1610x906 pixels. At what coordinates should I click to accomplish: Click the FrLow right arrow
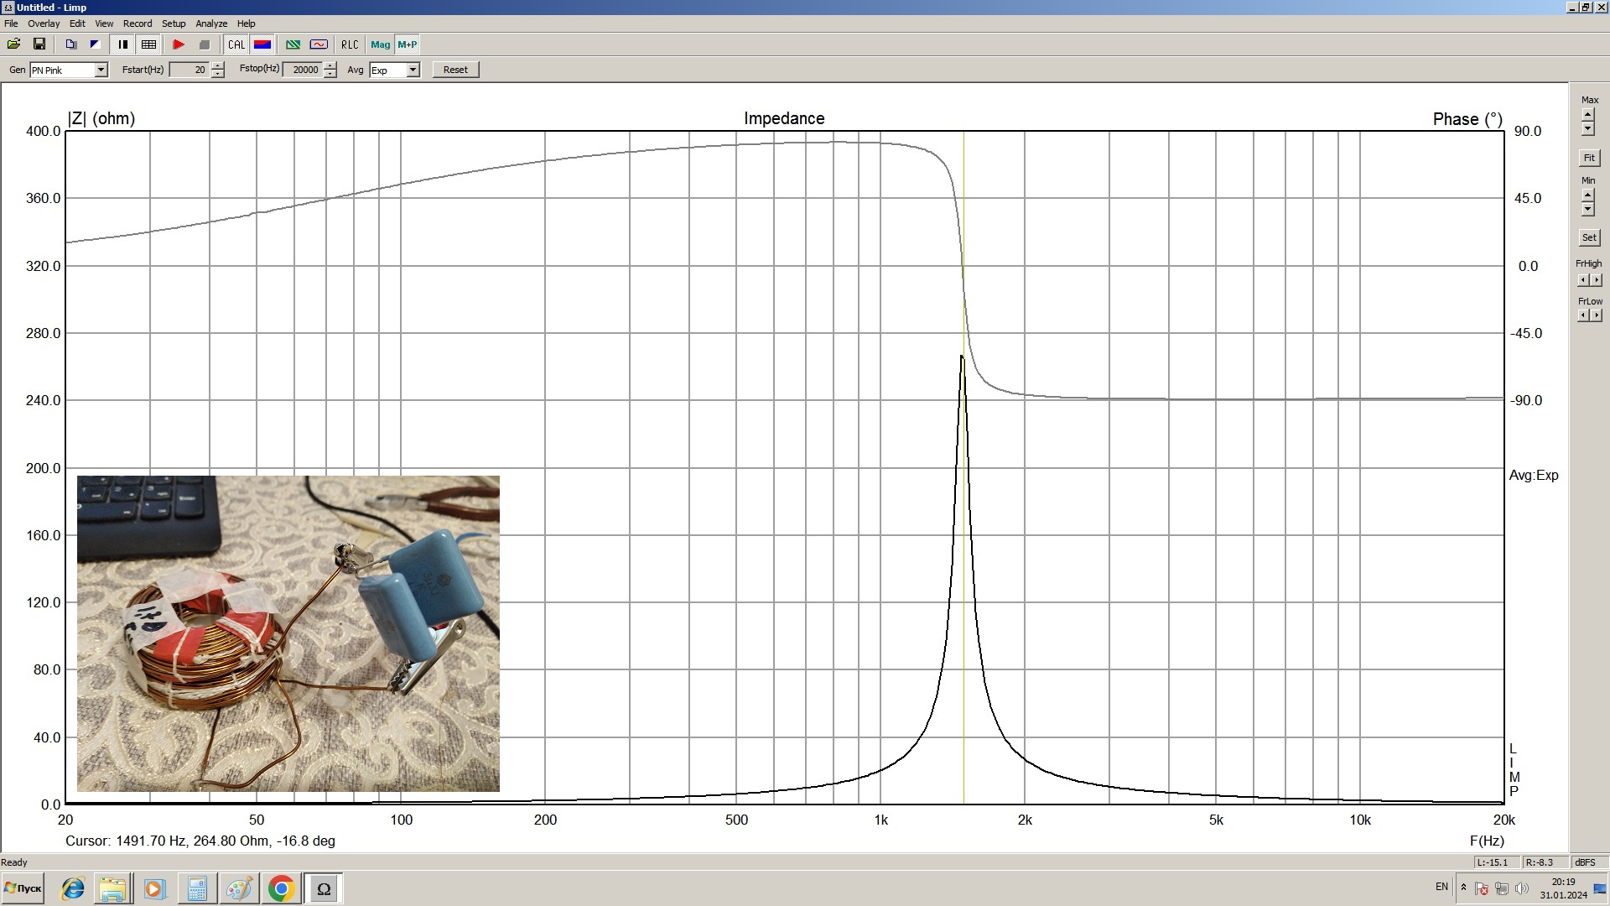pyautogui.click(x=1596, y=315)
